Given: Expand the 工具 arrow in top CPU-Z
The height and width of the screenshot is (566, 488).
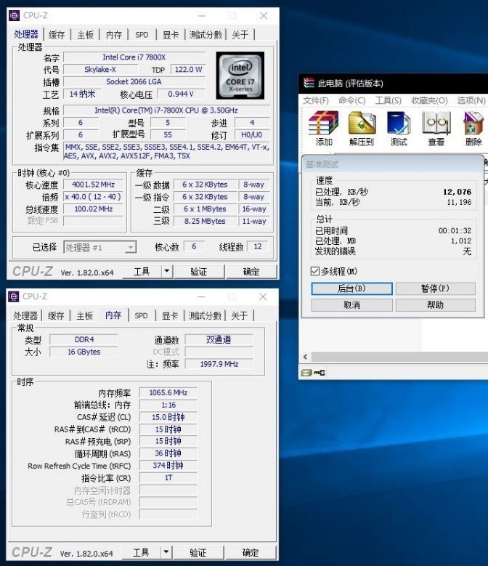Looking at the screenshot, I should (166, 271).
